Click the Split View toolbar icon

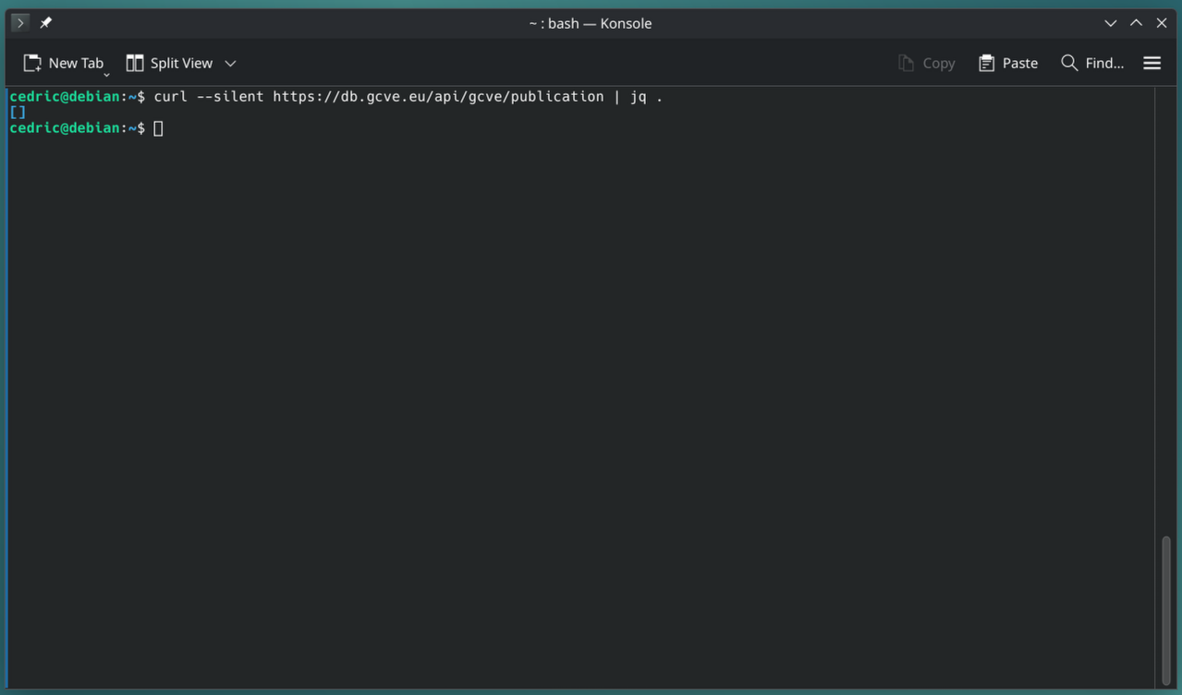(135, 63)
